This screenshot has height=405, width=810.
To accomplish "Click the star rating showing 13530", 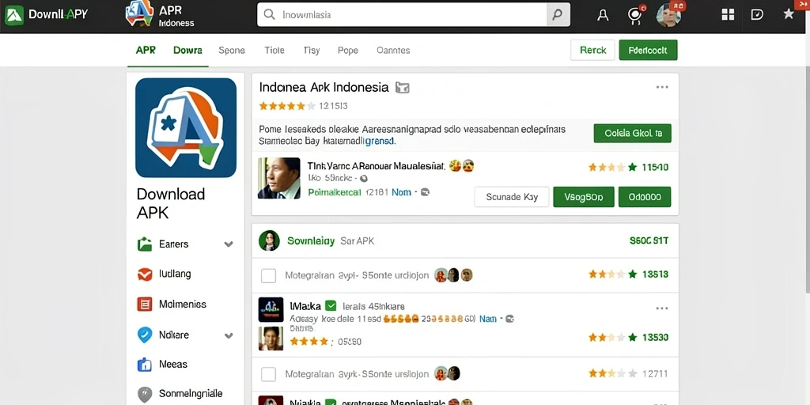I will 613,337.
